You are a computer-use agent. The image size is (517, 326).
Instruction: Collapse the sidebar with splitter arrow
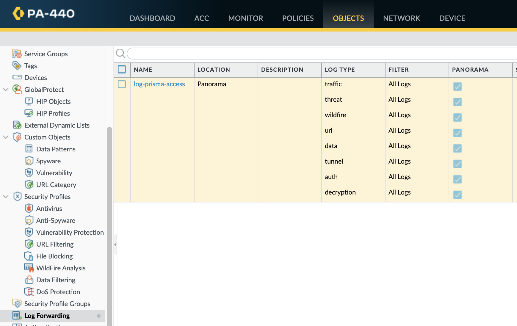115,244
